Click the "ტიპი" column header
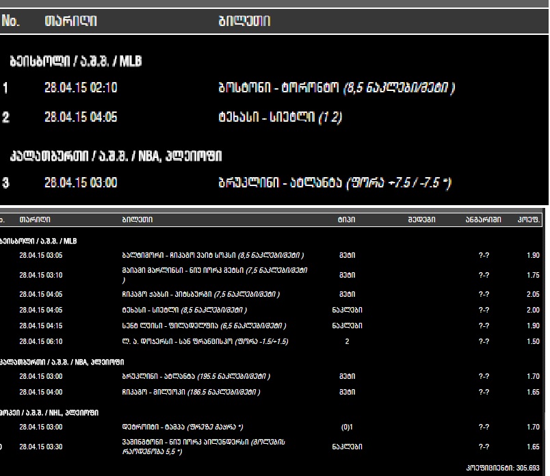The image size is (550, 476). 345,220
